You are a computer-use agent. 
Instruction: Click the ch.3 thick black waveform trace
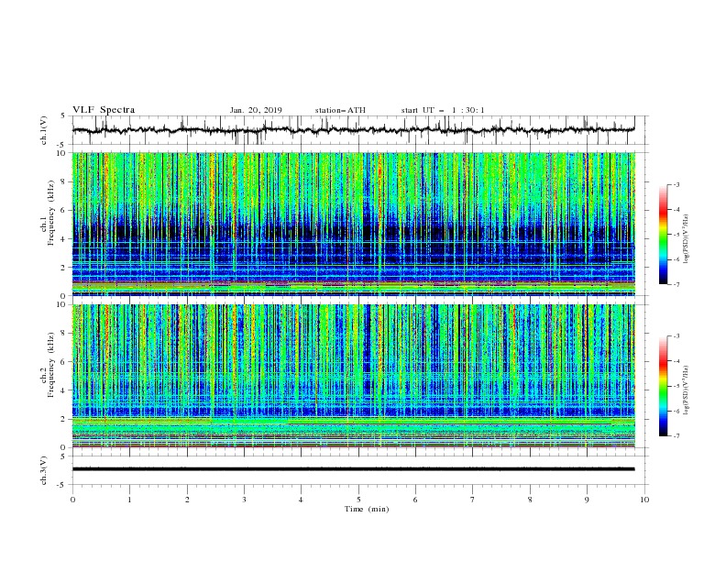[x=354, y=469]
